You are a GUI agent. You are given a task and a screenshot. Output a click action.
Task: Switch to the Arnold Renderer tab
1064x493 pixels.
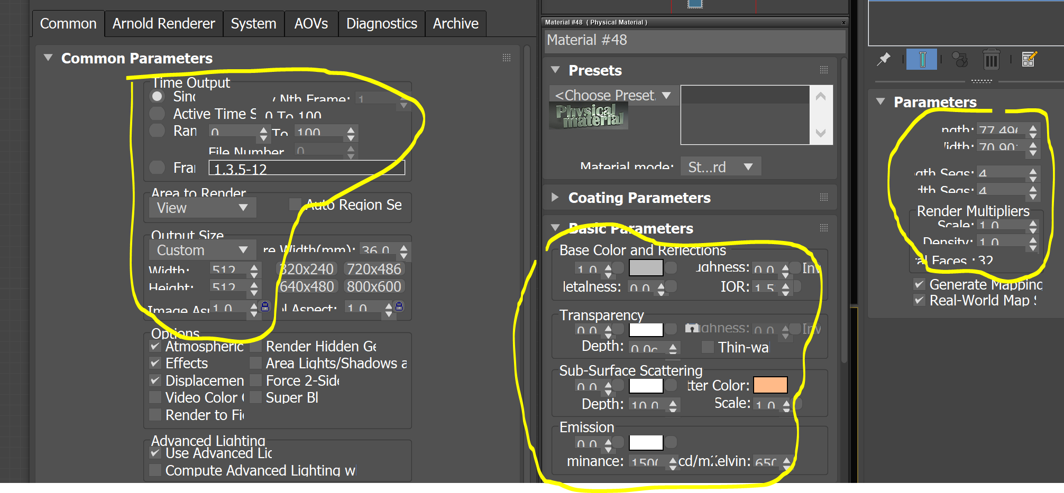[163, 23]
